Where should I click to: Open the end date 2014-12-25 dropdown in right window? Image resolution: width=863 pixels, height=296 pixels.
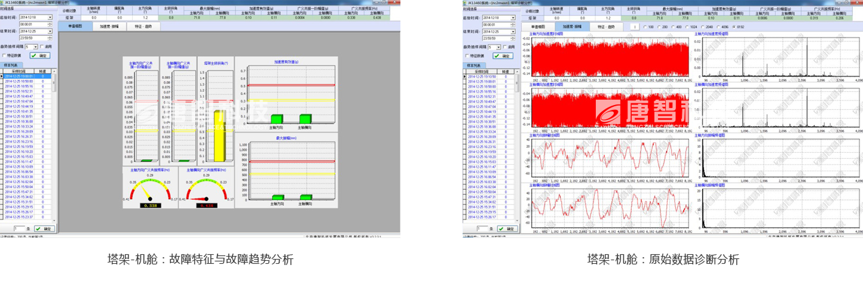pos(513,31)
